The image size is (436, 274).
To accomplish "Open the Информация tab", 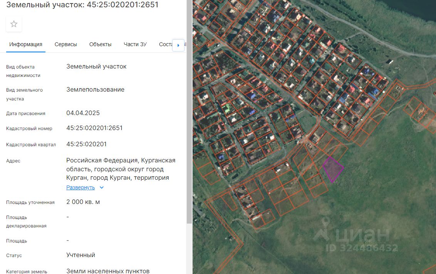I will click(x=25, y=45).
